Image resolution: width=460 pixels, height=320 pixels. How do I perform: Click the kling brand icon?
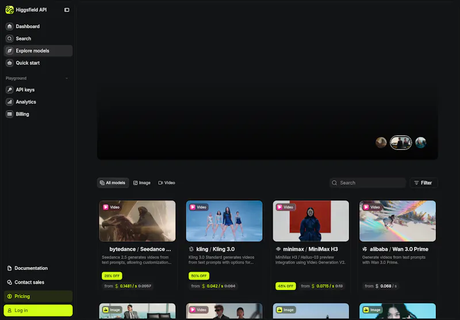click(191, 249)
